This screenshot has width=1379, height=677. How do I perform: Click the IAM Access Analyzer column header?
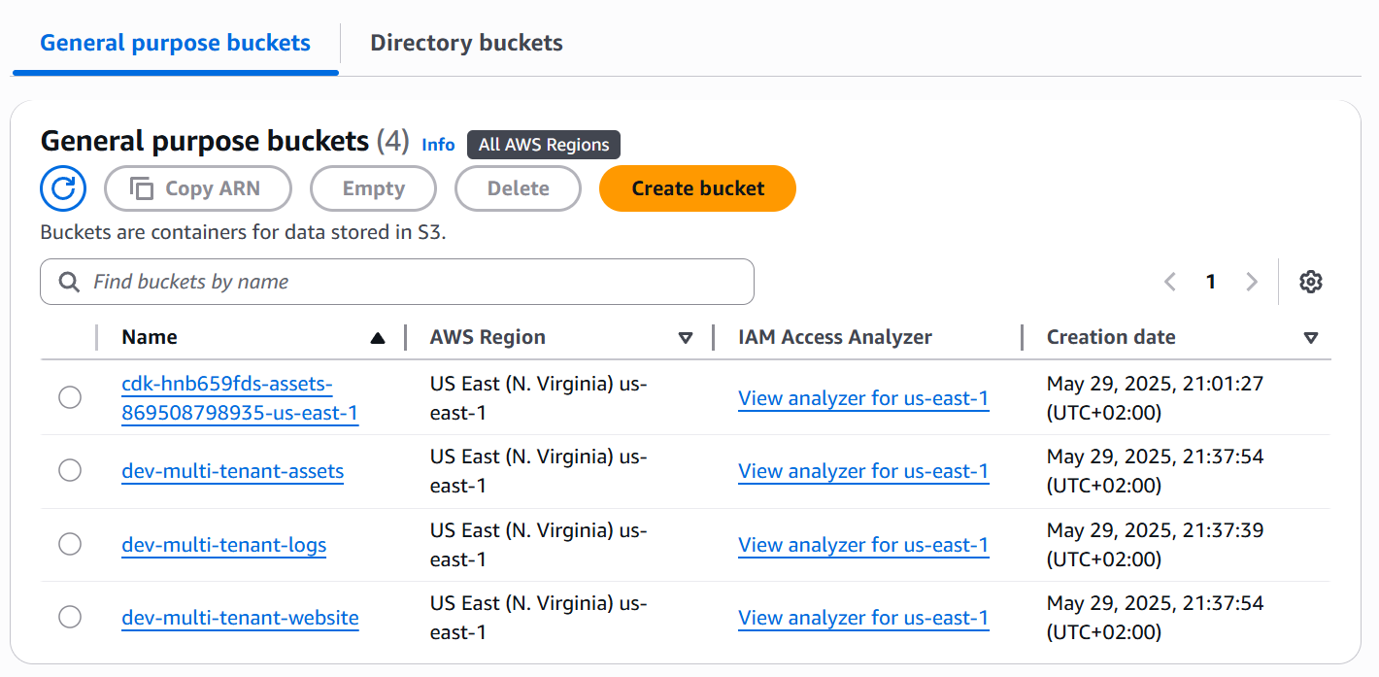pyautogui.click(x=835, y=337)
